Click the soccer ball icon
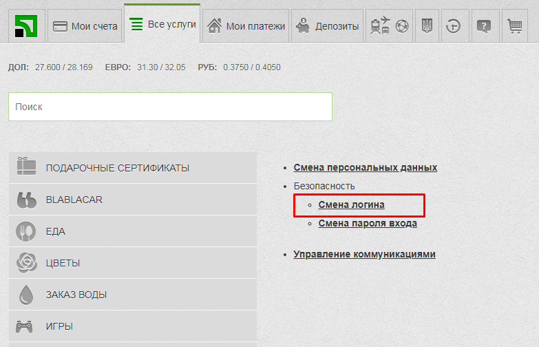 [x=402, y=26]
